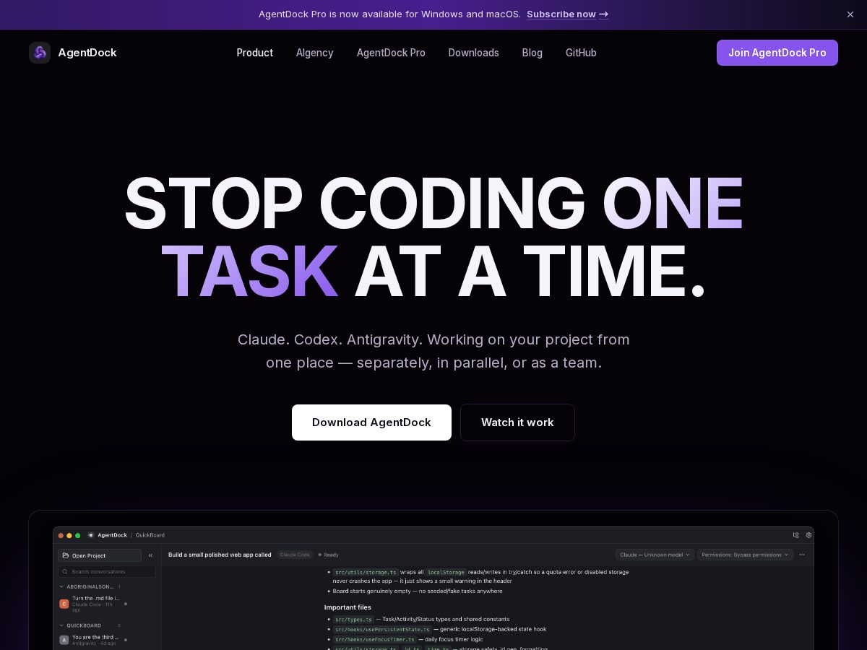Click the src/hooks/useFocusTimer.ts file tag
The image size is (867, 650).
(374, 639)
